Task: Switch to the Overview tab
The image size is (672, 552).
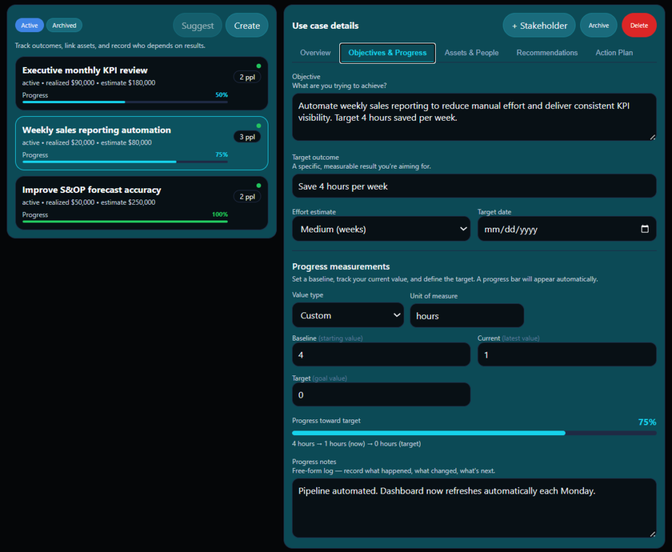Action: click(x=315, y=53)
